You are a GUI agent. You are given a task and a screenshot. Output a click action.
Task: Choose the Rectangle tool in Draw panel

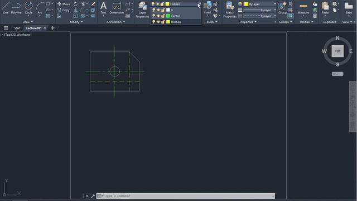(48, 4)
